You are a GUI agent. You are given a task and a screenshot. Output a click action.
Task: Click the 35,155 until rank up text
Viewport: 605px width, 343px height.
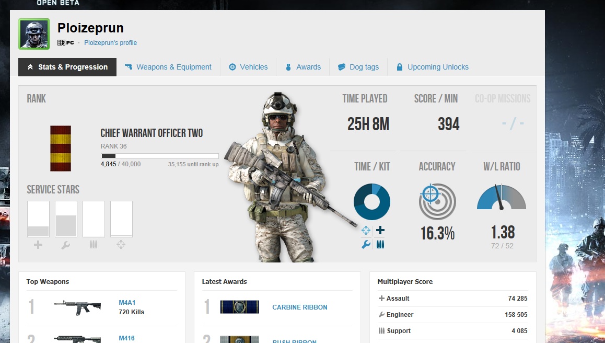[193, 164]
